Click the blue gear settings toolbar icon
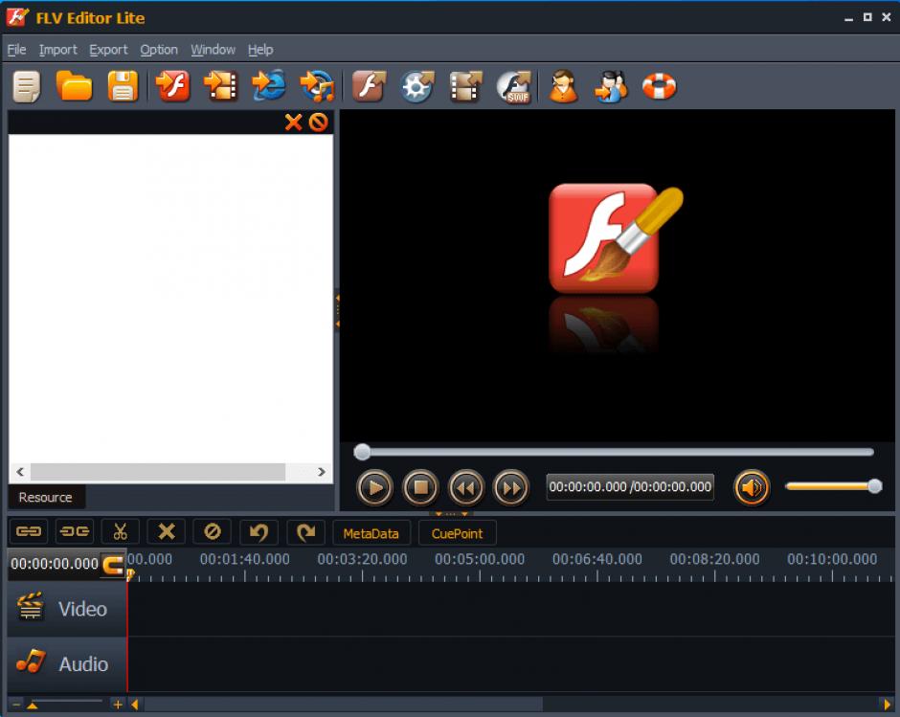 coord(416,87)
